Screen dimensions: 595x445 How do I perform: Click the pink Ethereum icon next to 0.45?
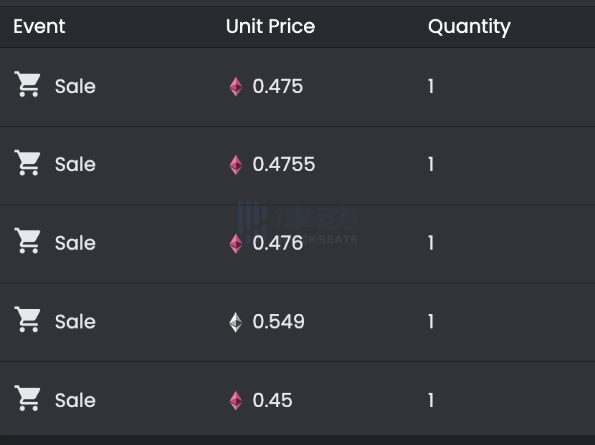tap(236, 401)
